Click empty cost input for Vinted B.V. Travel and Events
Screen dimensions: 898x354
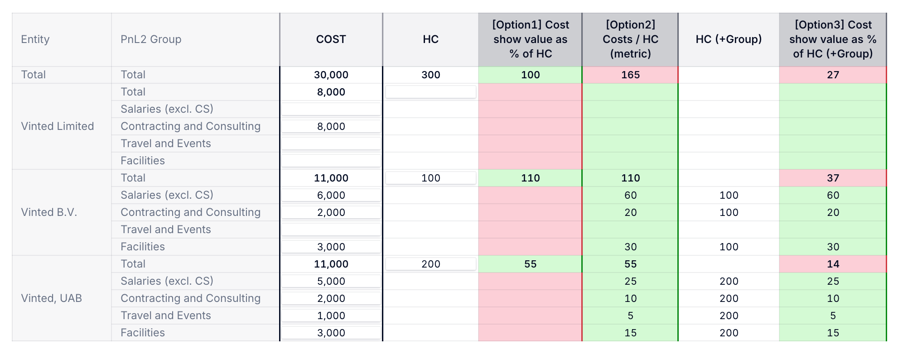(331, 230)
